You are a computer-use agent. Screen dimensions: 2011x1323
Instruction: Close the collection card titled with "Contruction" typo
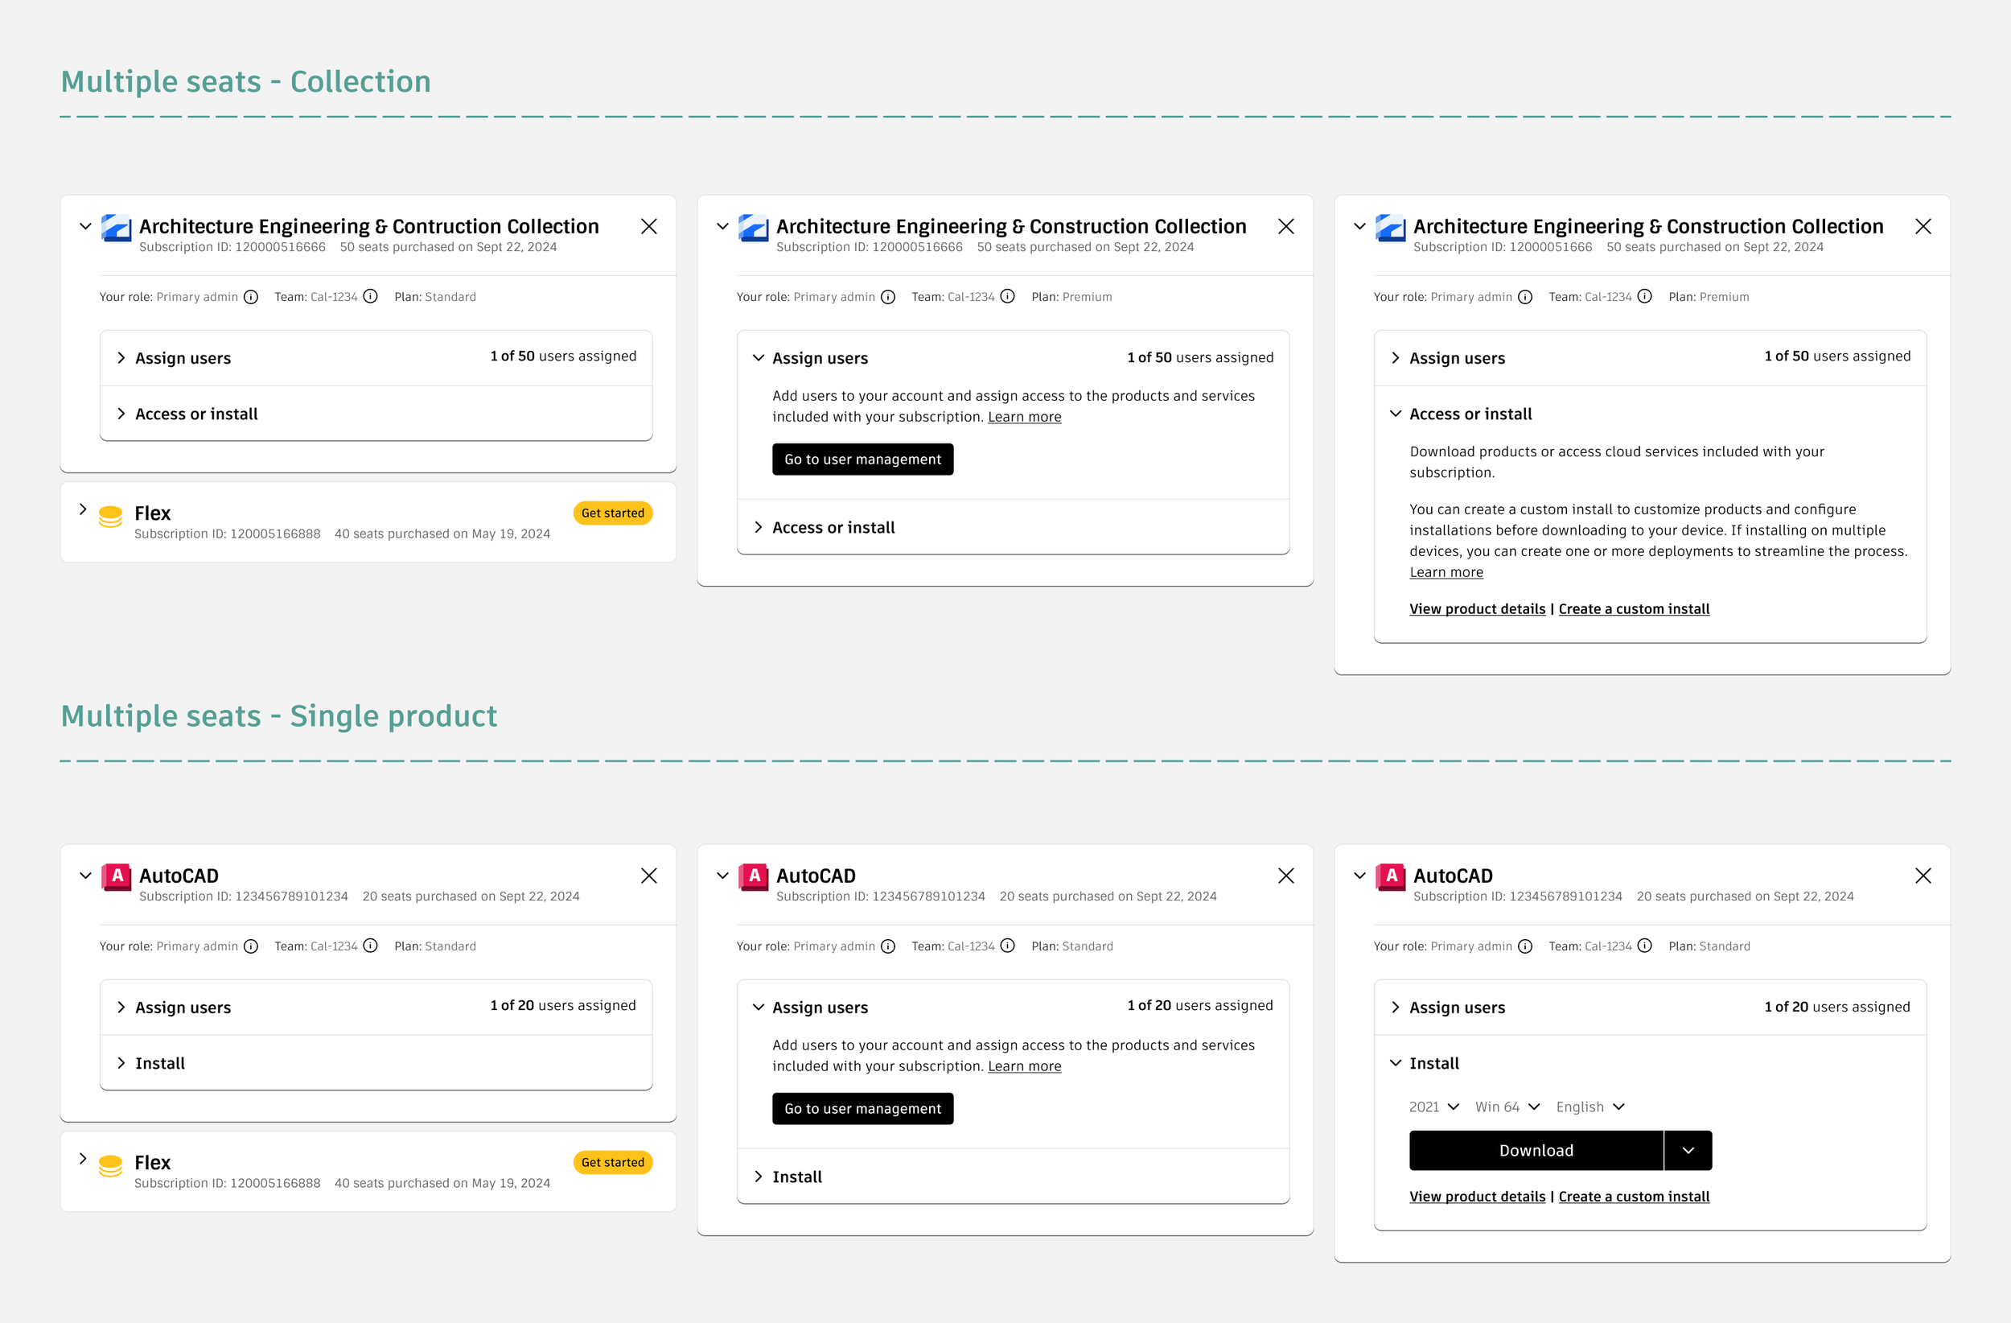point(649,227)
